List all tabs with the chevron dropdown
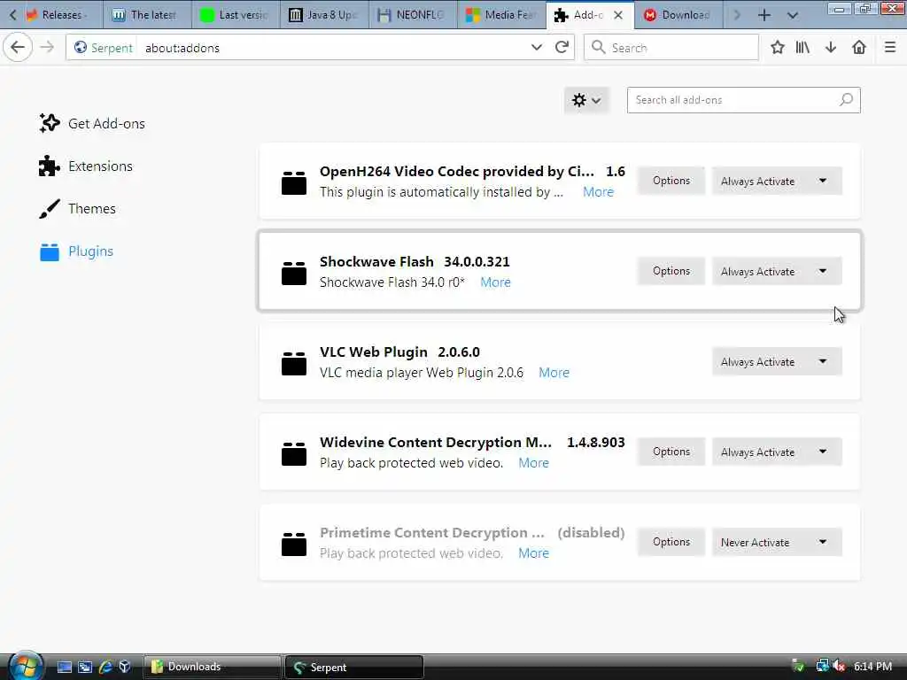This screenshot has width=907, height=680. pyautogui.click(x=793, y=15)
